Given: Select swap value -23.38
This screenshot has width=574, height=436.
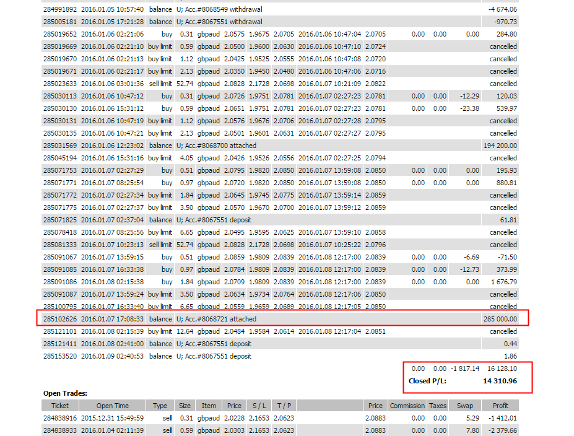Looking at the screenshot, I should [x=470, y=109].
